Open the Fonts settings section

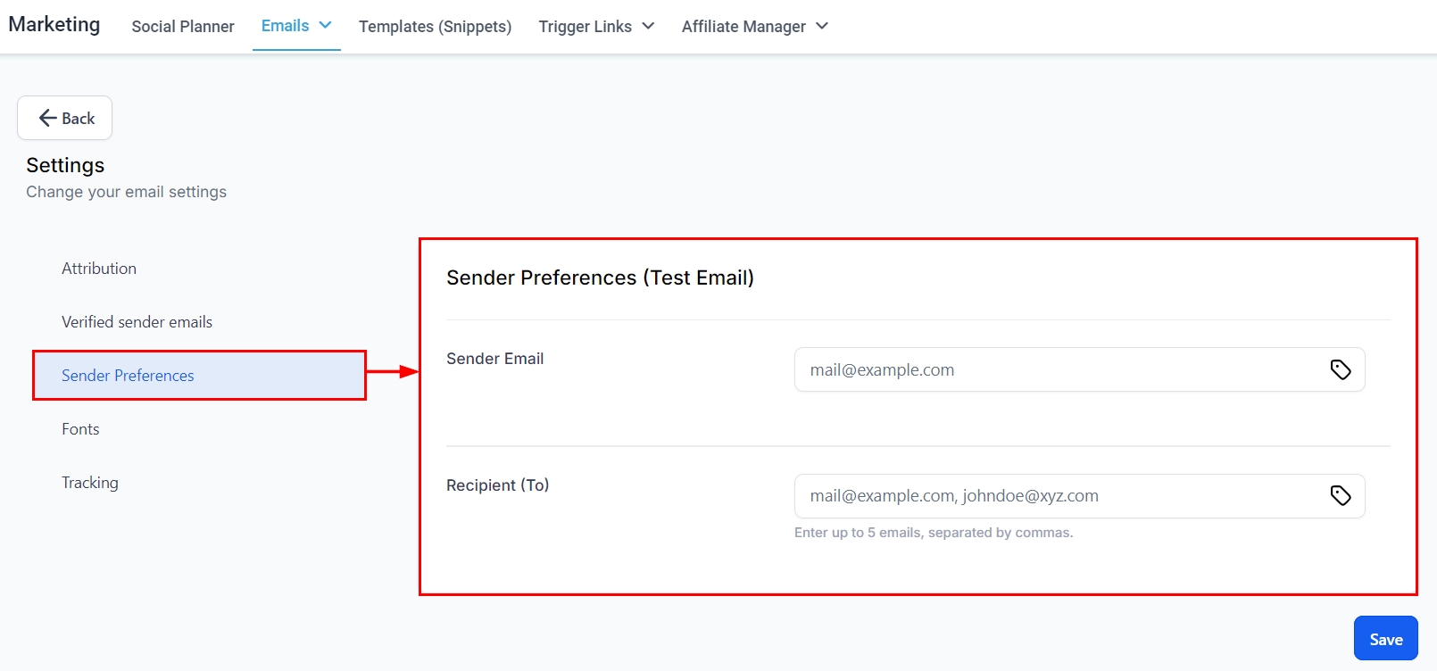coord(80,429)
